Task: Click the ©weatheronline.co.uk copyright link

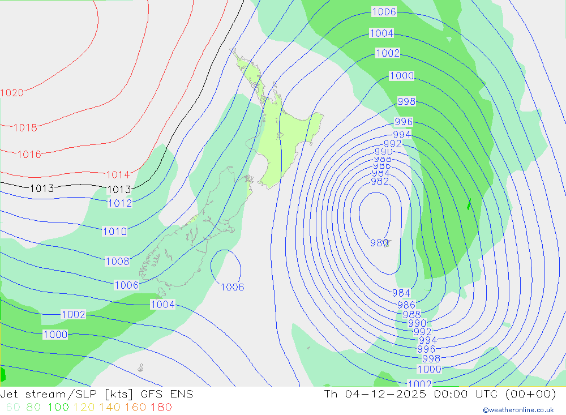Action: point(518,410)
